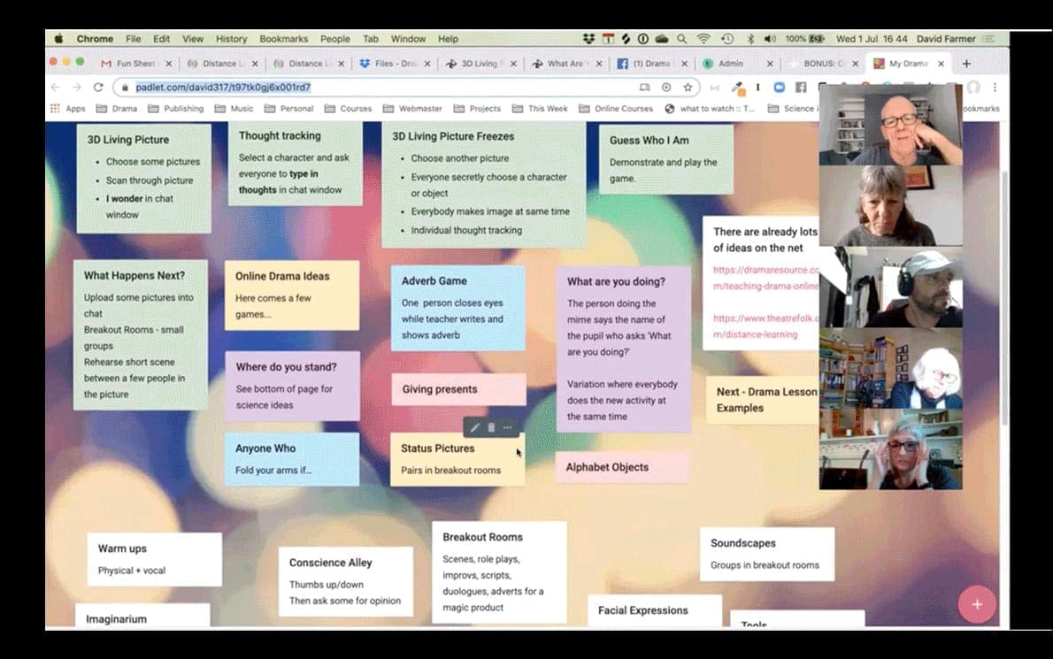Click the cloud icon in menu bar

pyautogui.click(x=662, y=39)
